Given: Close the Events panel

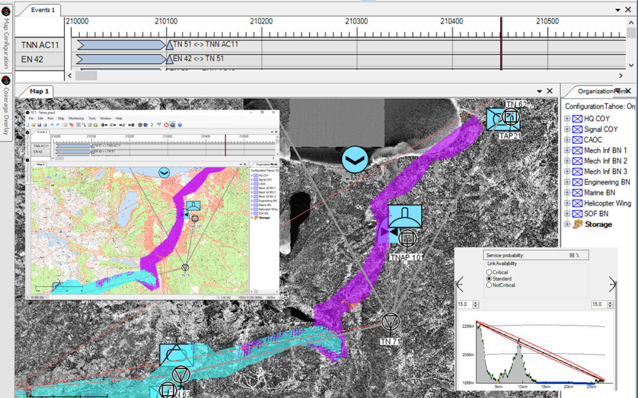Looking at the screenshot, I should (x=628, y=10).
